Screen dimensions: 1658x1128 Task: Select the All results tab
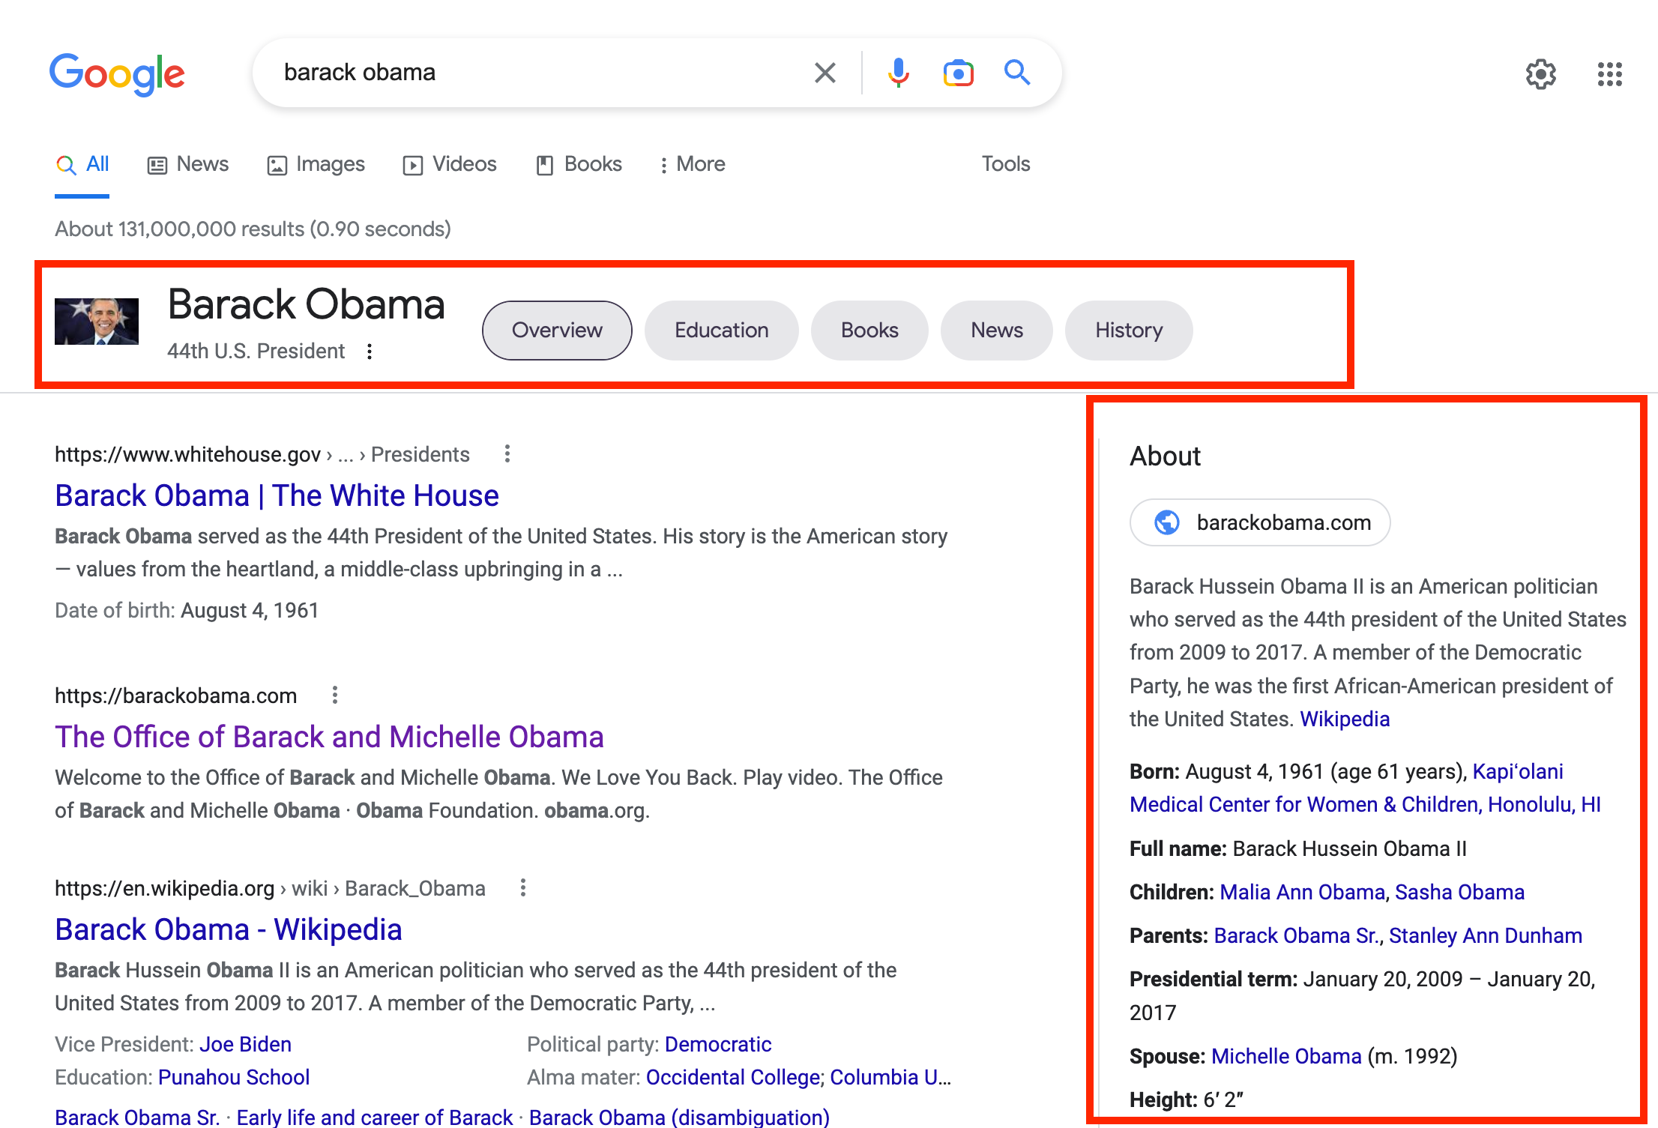82,164
